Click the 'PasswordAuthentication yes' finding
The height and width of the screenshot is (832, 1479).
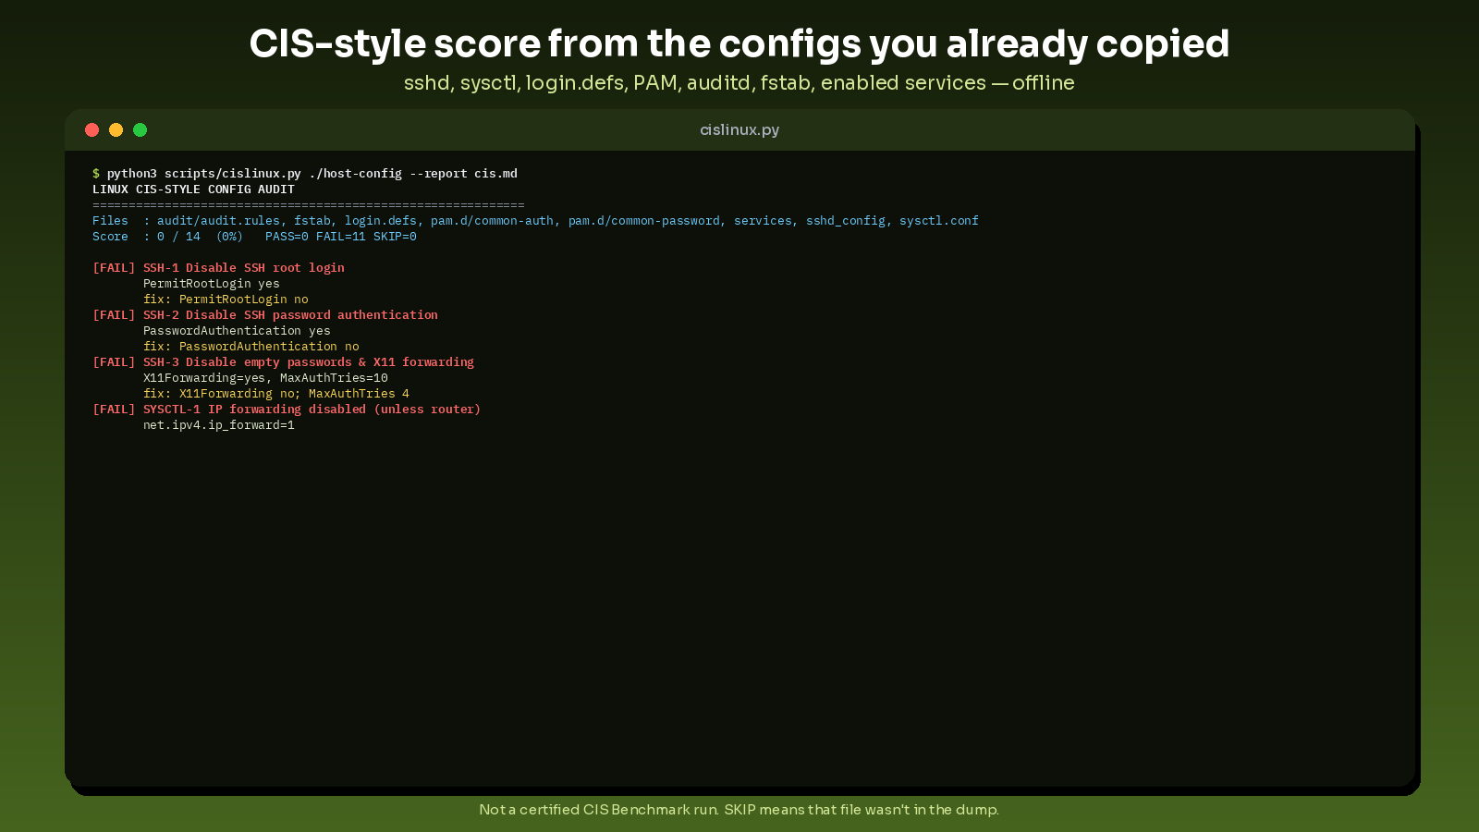click(x=237, y=331)
